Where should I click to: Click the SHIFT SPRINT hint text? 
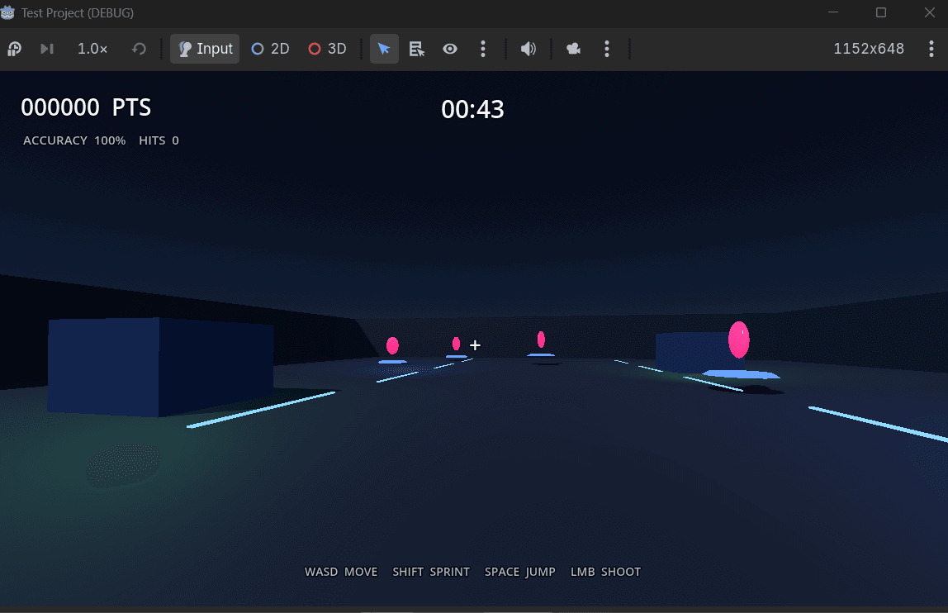click(x=431, y=572)
